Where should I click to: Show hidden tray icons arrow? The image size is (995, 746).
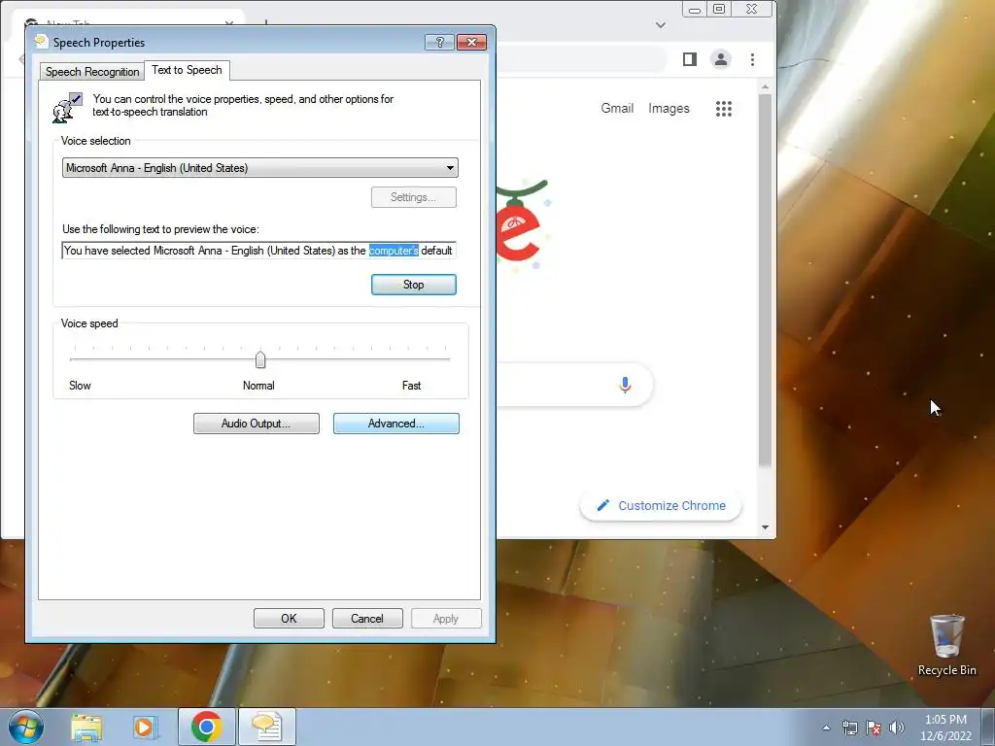(x=826, y=728)
